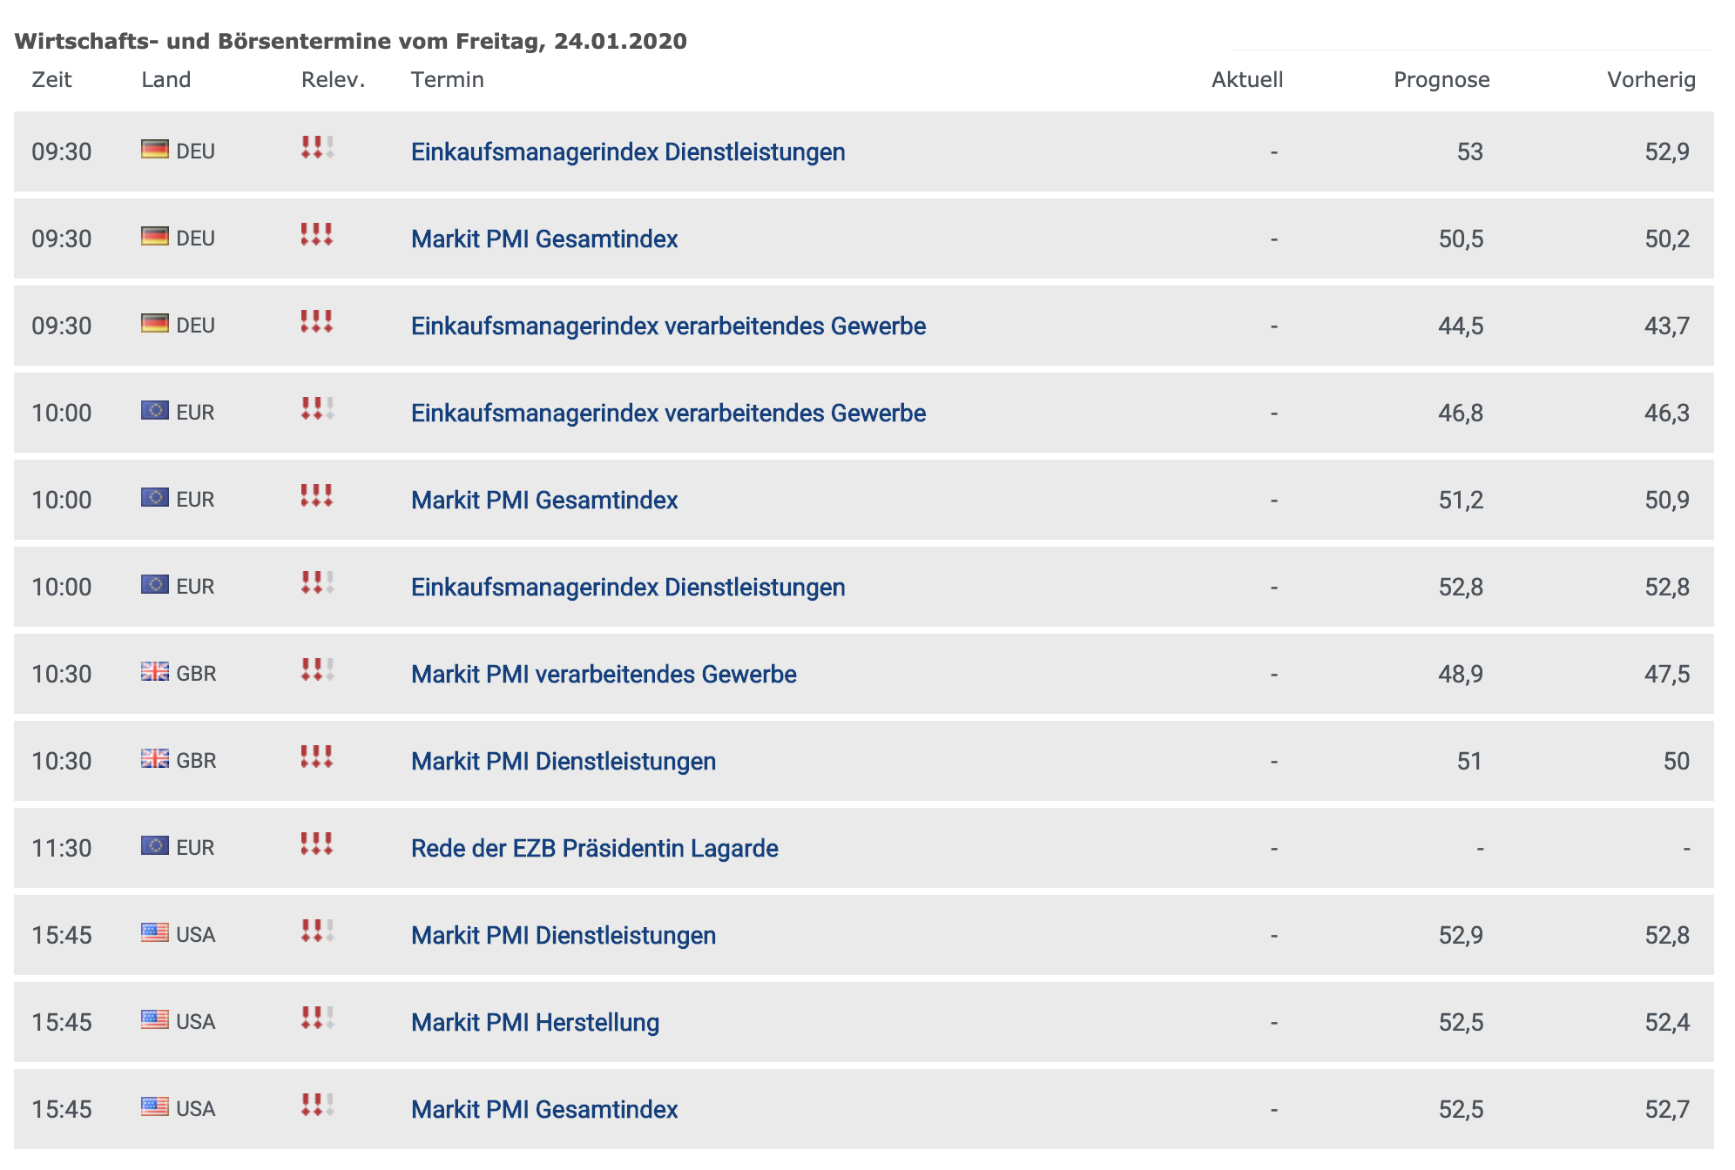Open the 09:30 DEU Markit PMI Gesamtindex link

(x=544, y=239)
